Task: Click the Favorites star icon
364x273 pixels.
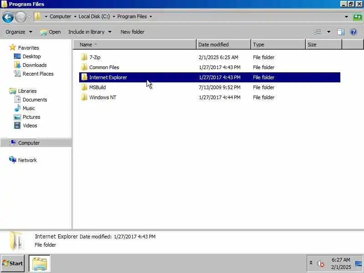Action: tap(13, 47)
